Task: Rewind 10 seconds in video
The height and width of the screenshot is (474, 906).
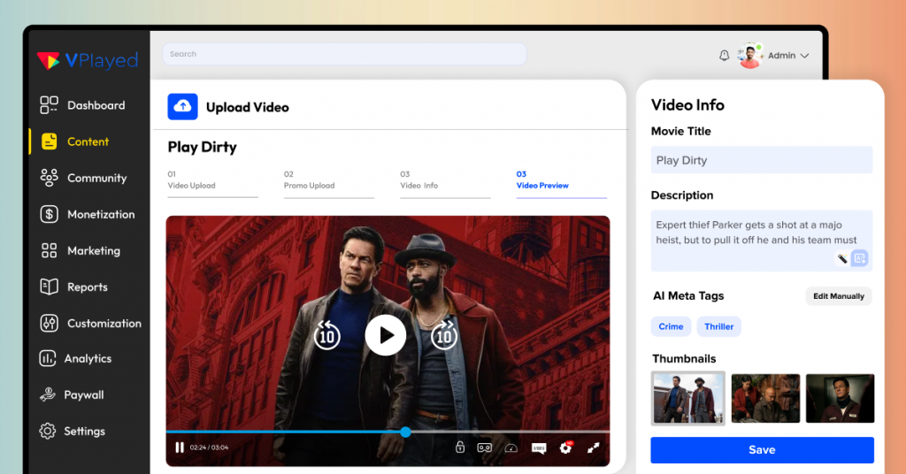Action: tap(326, 335)
